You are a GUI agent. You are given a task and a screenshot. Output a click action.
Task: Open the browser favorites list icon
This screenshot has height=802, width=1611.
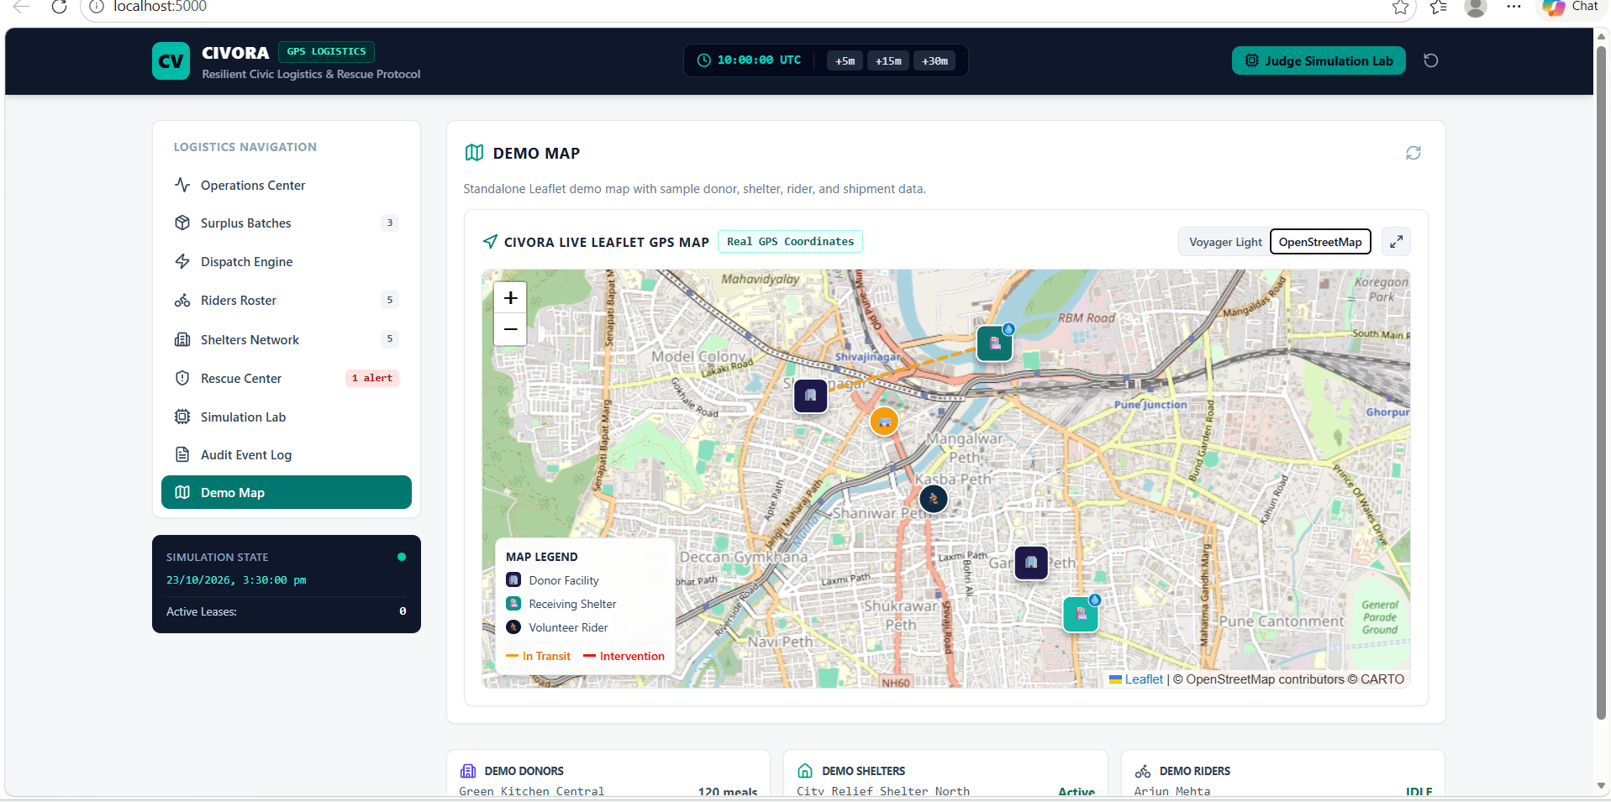[x=1438, y=7]
